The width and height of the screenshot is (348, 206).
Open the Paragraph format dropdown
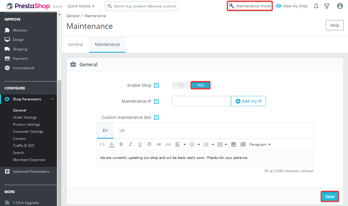(260, 144)
